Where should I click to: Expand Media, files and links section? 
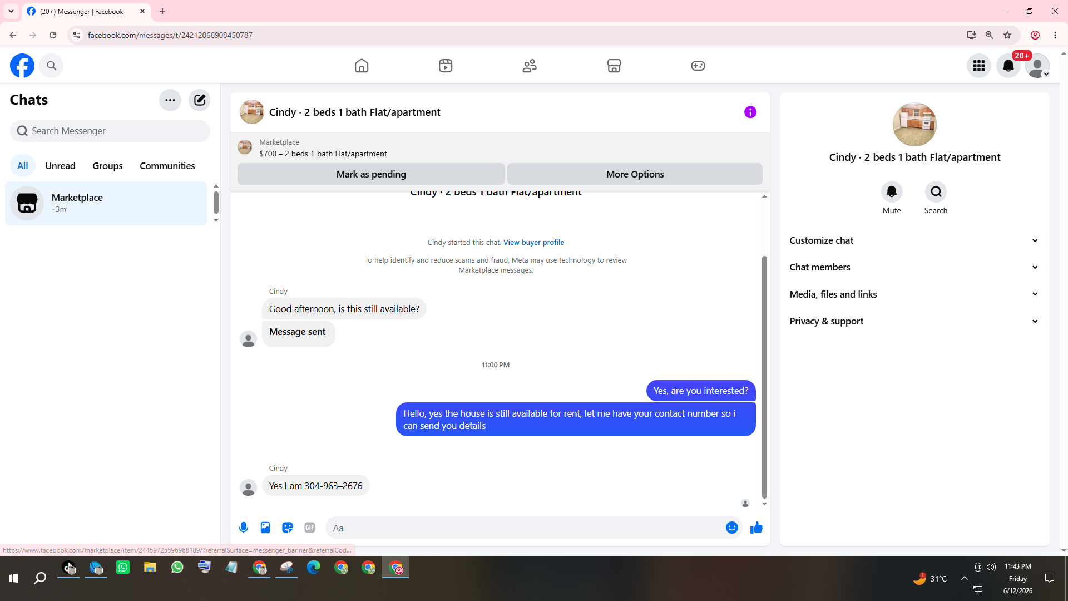click(914, 294)
